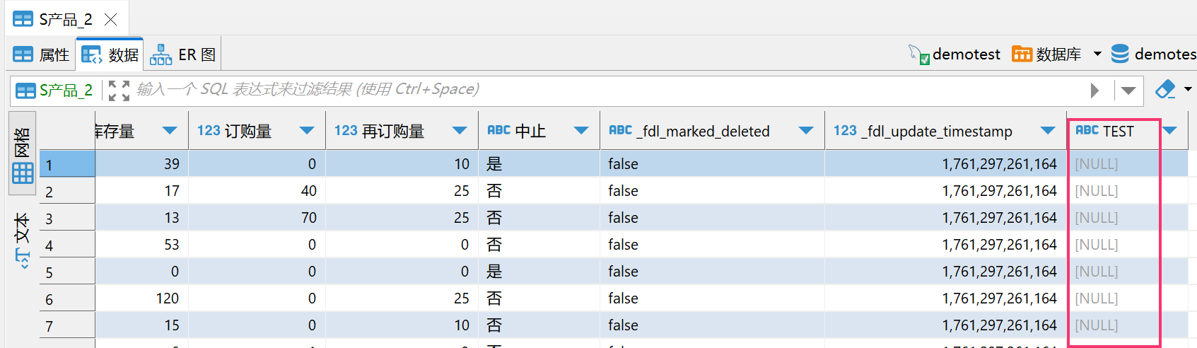Viewport: 1197px width, 348px height.
Task: Open the ER 图 tab
Action: pos(182,54)
